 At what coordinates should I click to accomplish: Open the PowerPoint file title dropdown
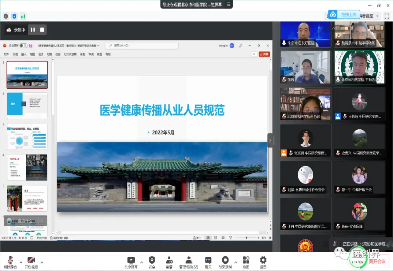(x=98, y=46)
